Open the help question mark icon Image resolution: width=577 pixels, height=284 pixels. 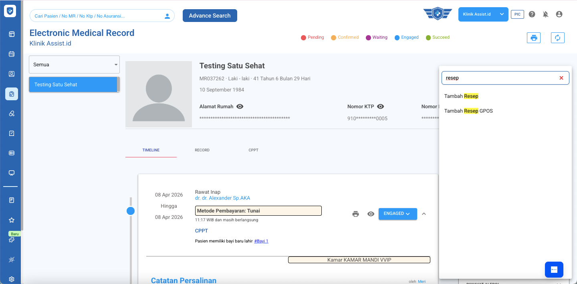click(532, 14)
